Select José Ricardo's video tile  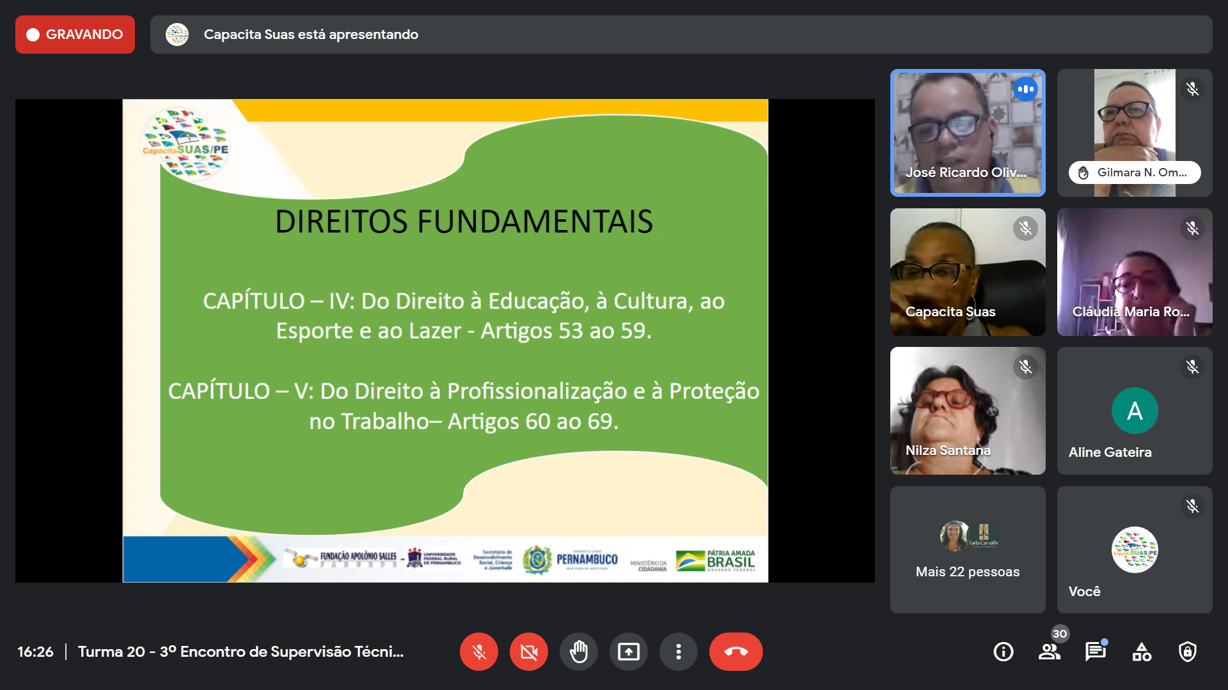967,133
